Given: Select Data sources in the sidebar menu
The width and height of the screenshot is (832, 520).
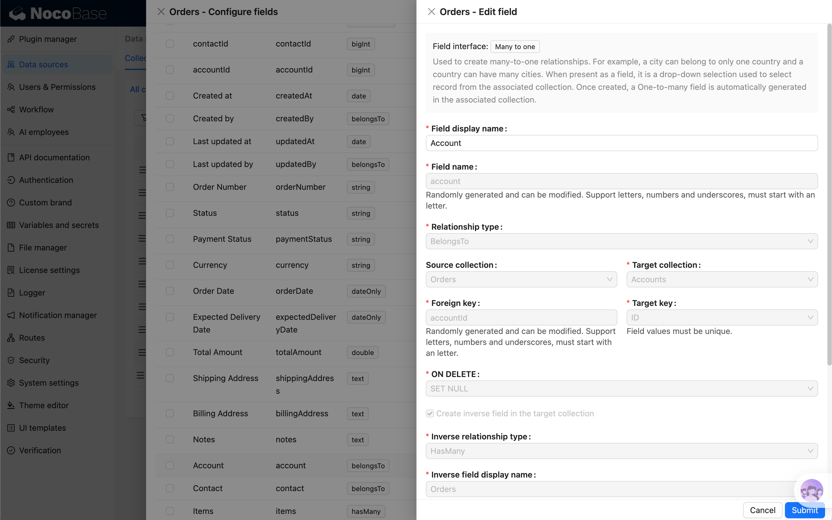Looking at the screenshot, I should pos(43,64).
